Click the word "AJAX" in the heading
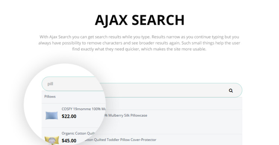The width and height of the screenshot is (279, 145). click(111, 20)
